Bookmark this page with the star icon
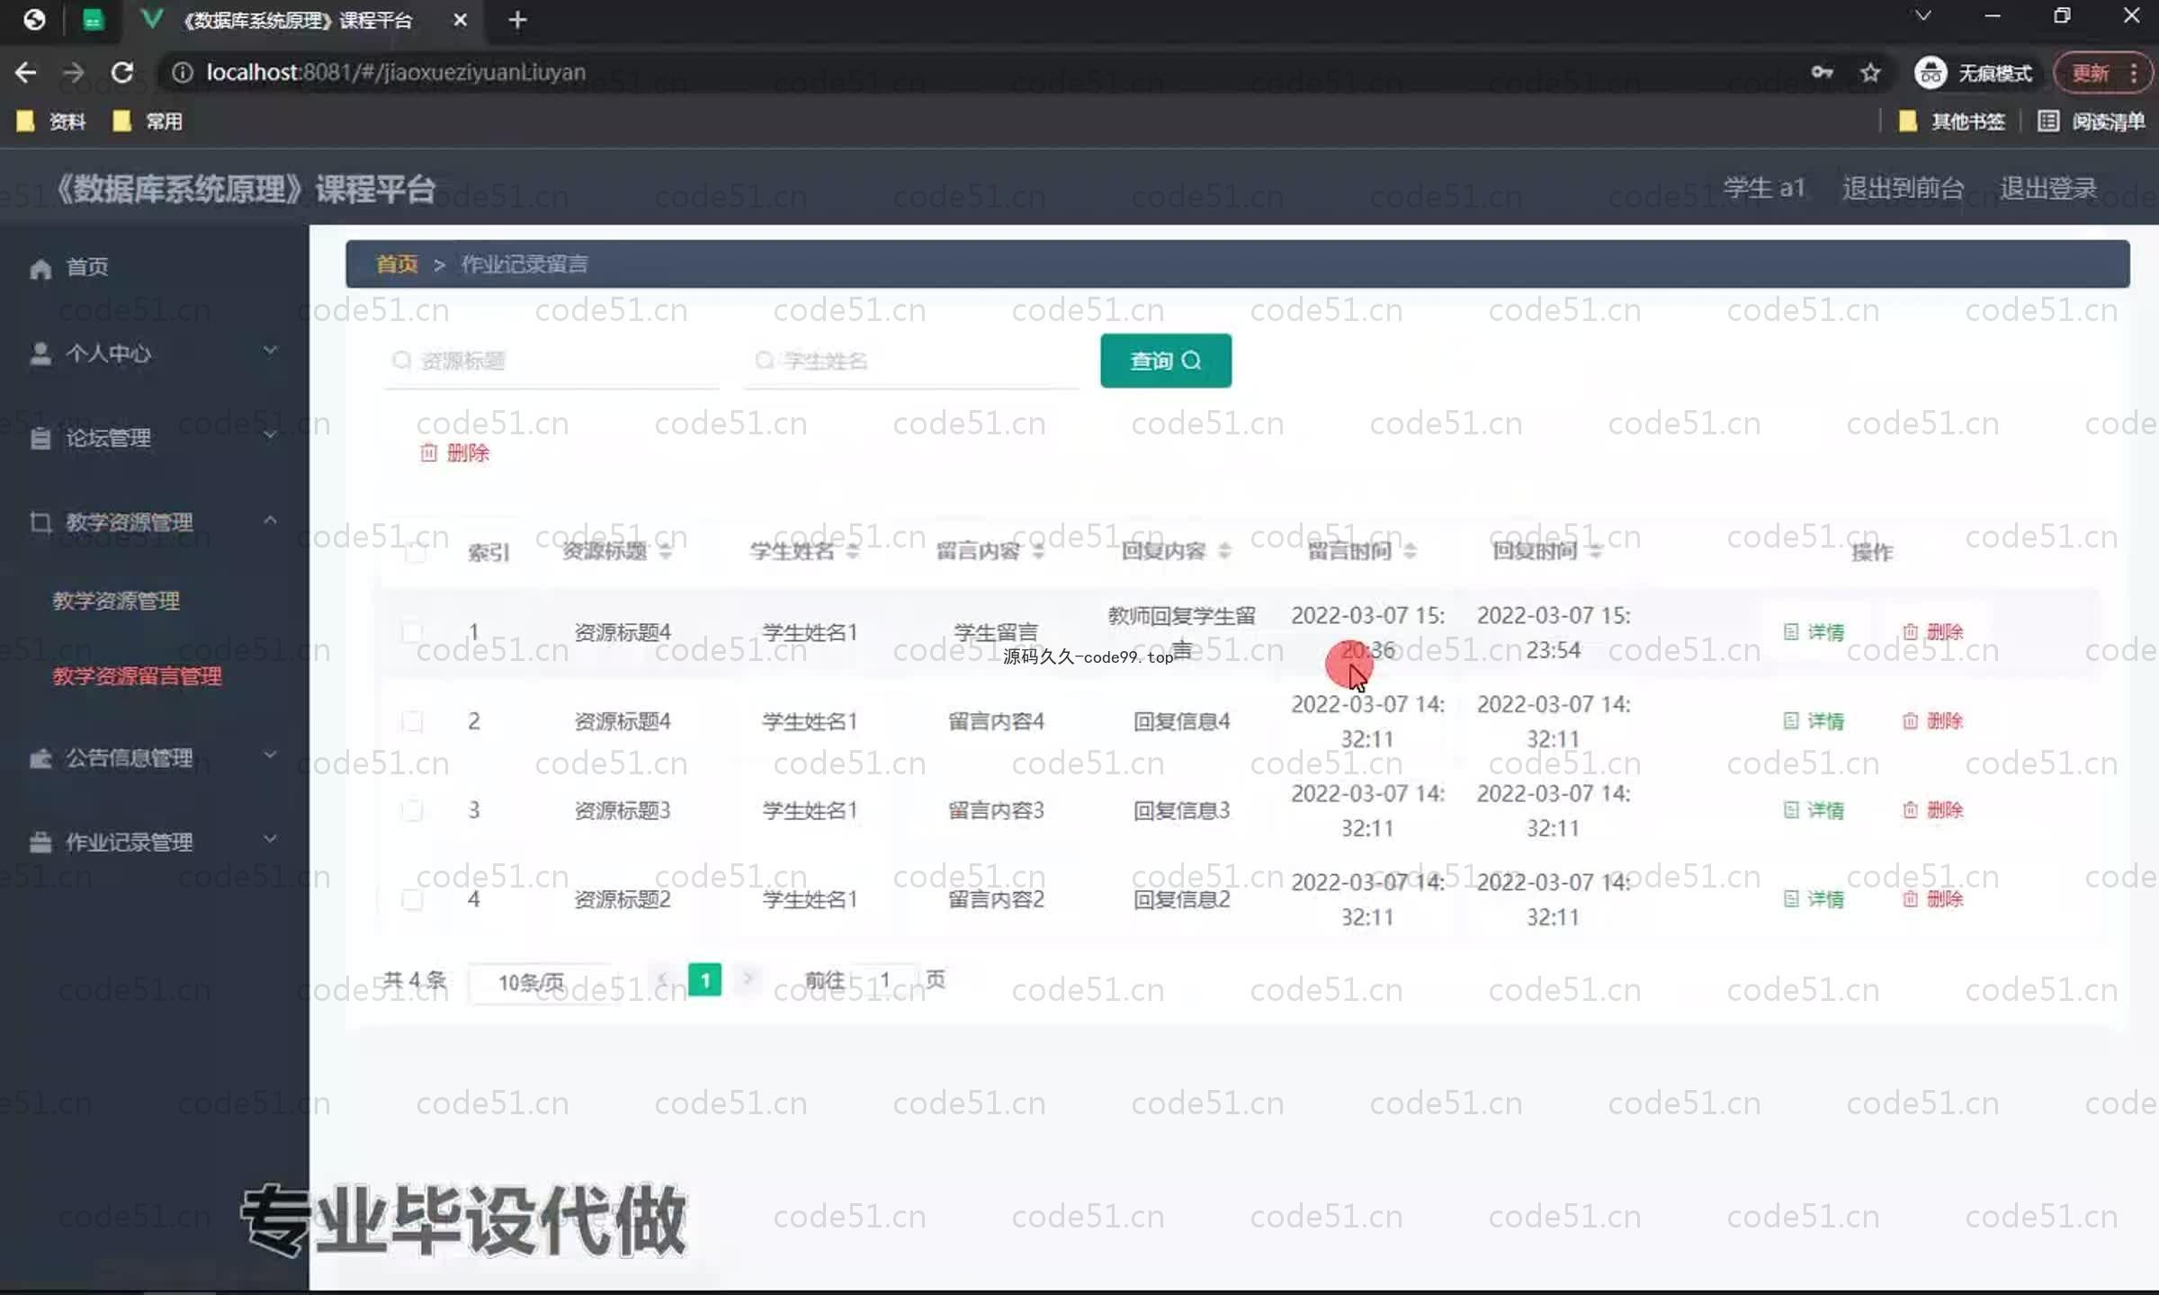The image size is (2159, 1295). tap(1870, 73)
